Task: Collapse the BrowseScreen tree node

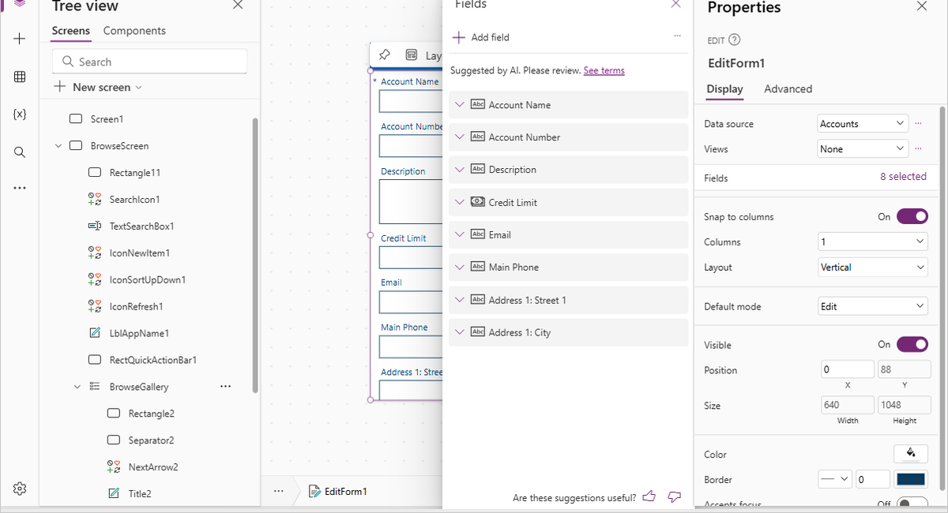Action: point(58,146)
